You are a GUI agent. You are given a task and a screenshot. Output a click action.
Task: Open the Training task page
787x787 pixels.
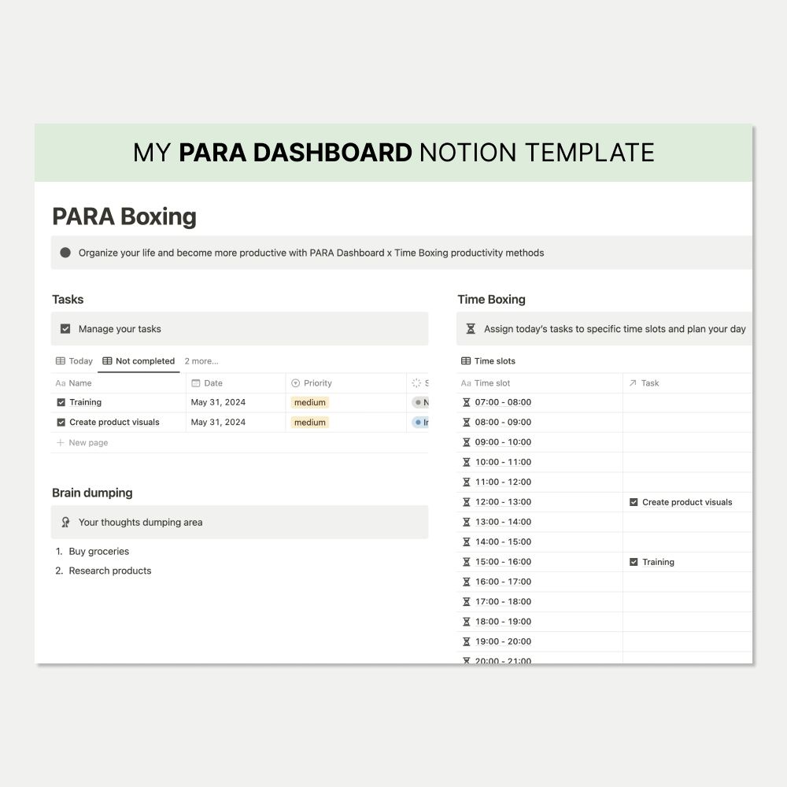tap(85, 402)
